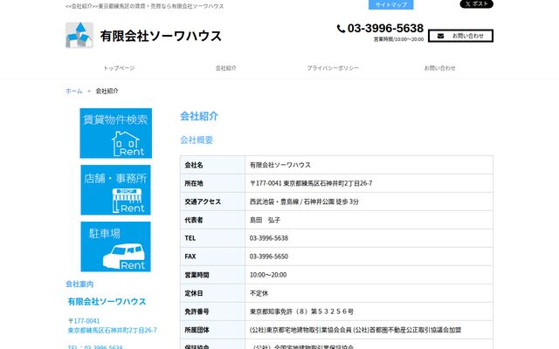Click the 免許番号 label cell
559x349 pixels.
click(x=213, y=311)
